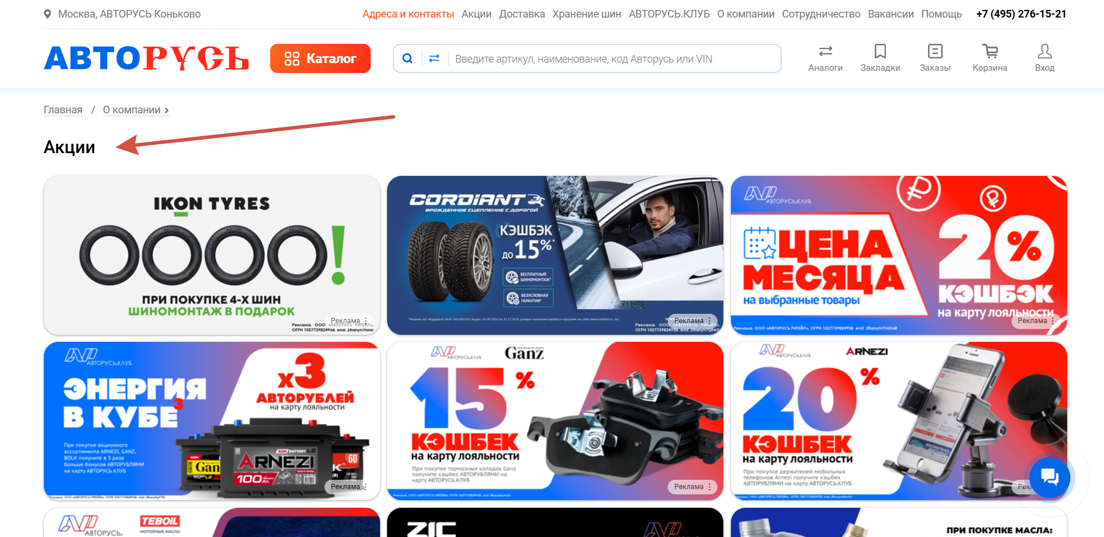Go to Главная breadcrumb
Screen dimensions: 1104x537
click(x=63, y=110)
